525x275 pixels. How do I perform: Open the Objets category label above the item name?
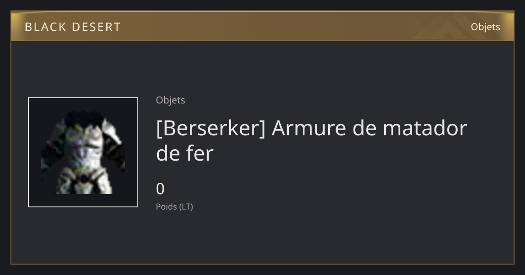click(170, 100)
